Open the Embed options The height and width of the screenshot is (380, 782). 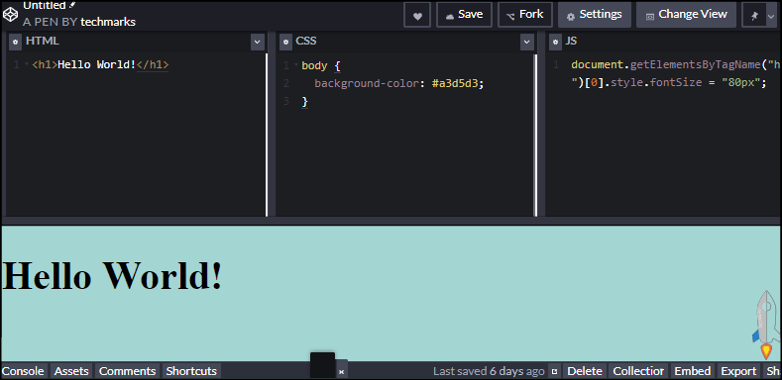coord(692,371)
